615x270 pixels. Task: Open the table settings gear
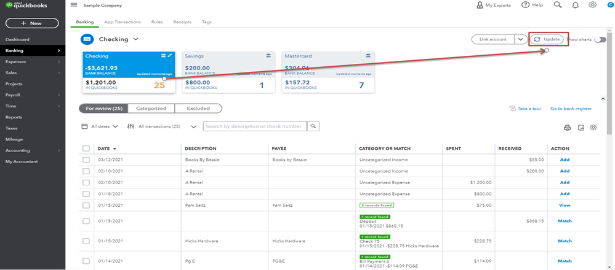593,128
